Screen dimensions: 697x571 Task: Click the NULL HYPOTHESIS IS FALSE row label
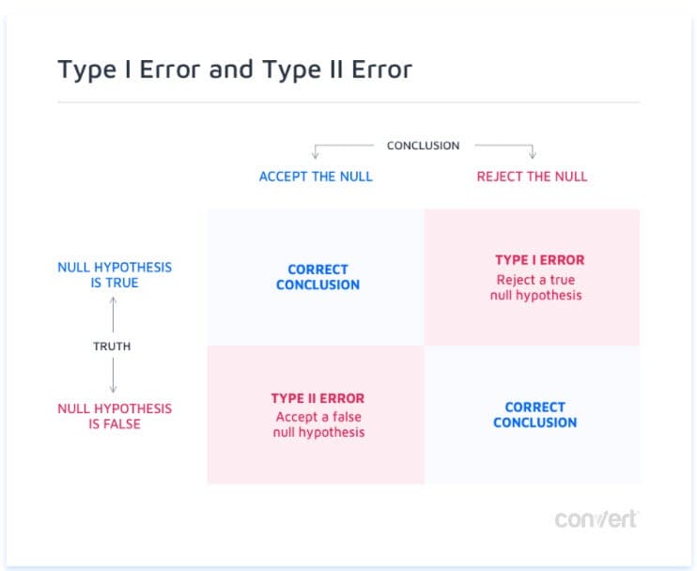coord(115,416)
